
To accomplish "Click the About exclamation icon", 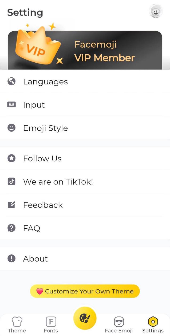I will (11, 258).
